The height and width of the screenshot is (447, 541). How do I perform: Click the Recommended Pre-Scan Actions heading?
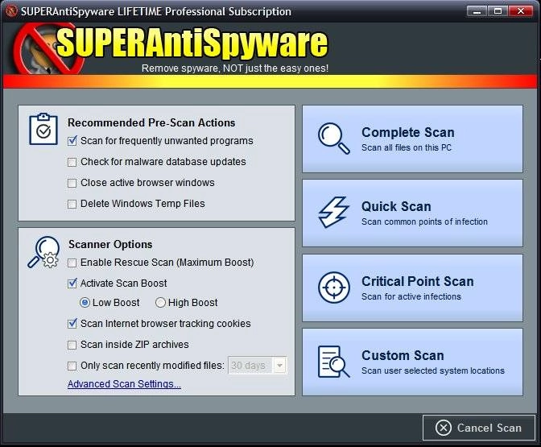pyautogui.click(x=151, y=123)
